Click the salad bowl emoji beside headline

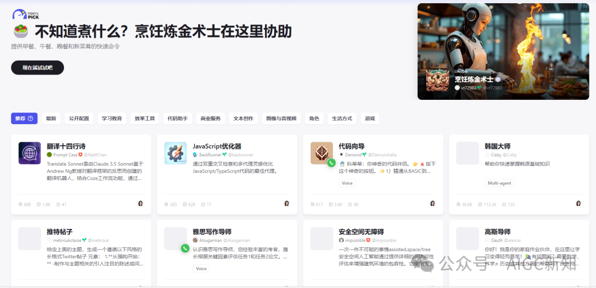(20, 31)
